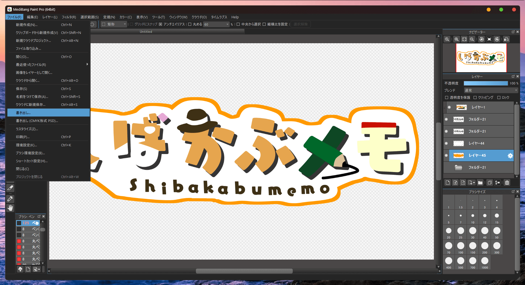Image resolution: width=525 pixels, height=285 pixels.
Task: Choose 書き出し... from the File menu
Action: pos(48,113)
